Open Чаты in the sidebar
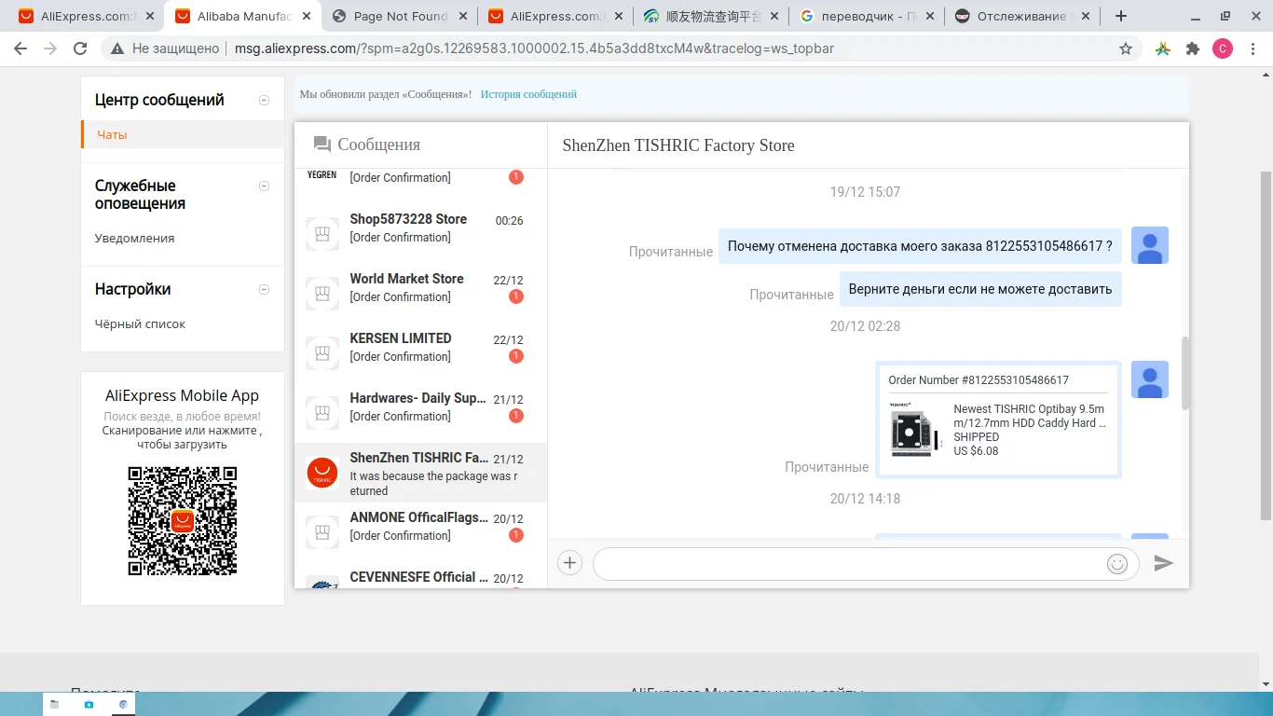Viewport: 1273px width, 716px height. 112,134
